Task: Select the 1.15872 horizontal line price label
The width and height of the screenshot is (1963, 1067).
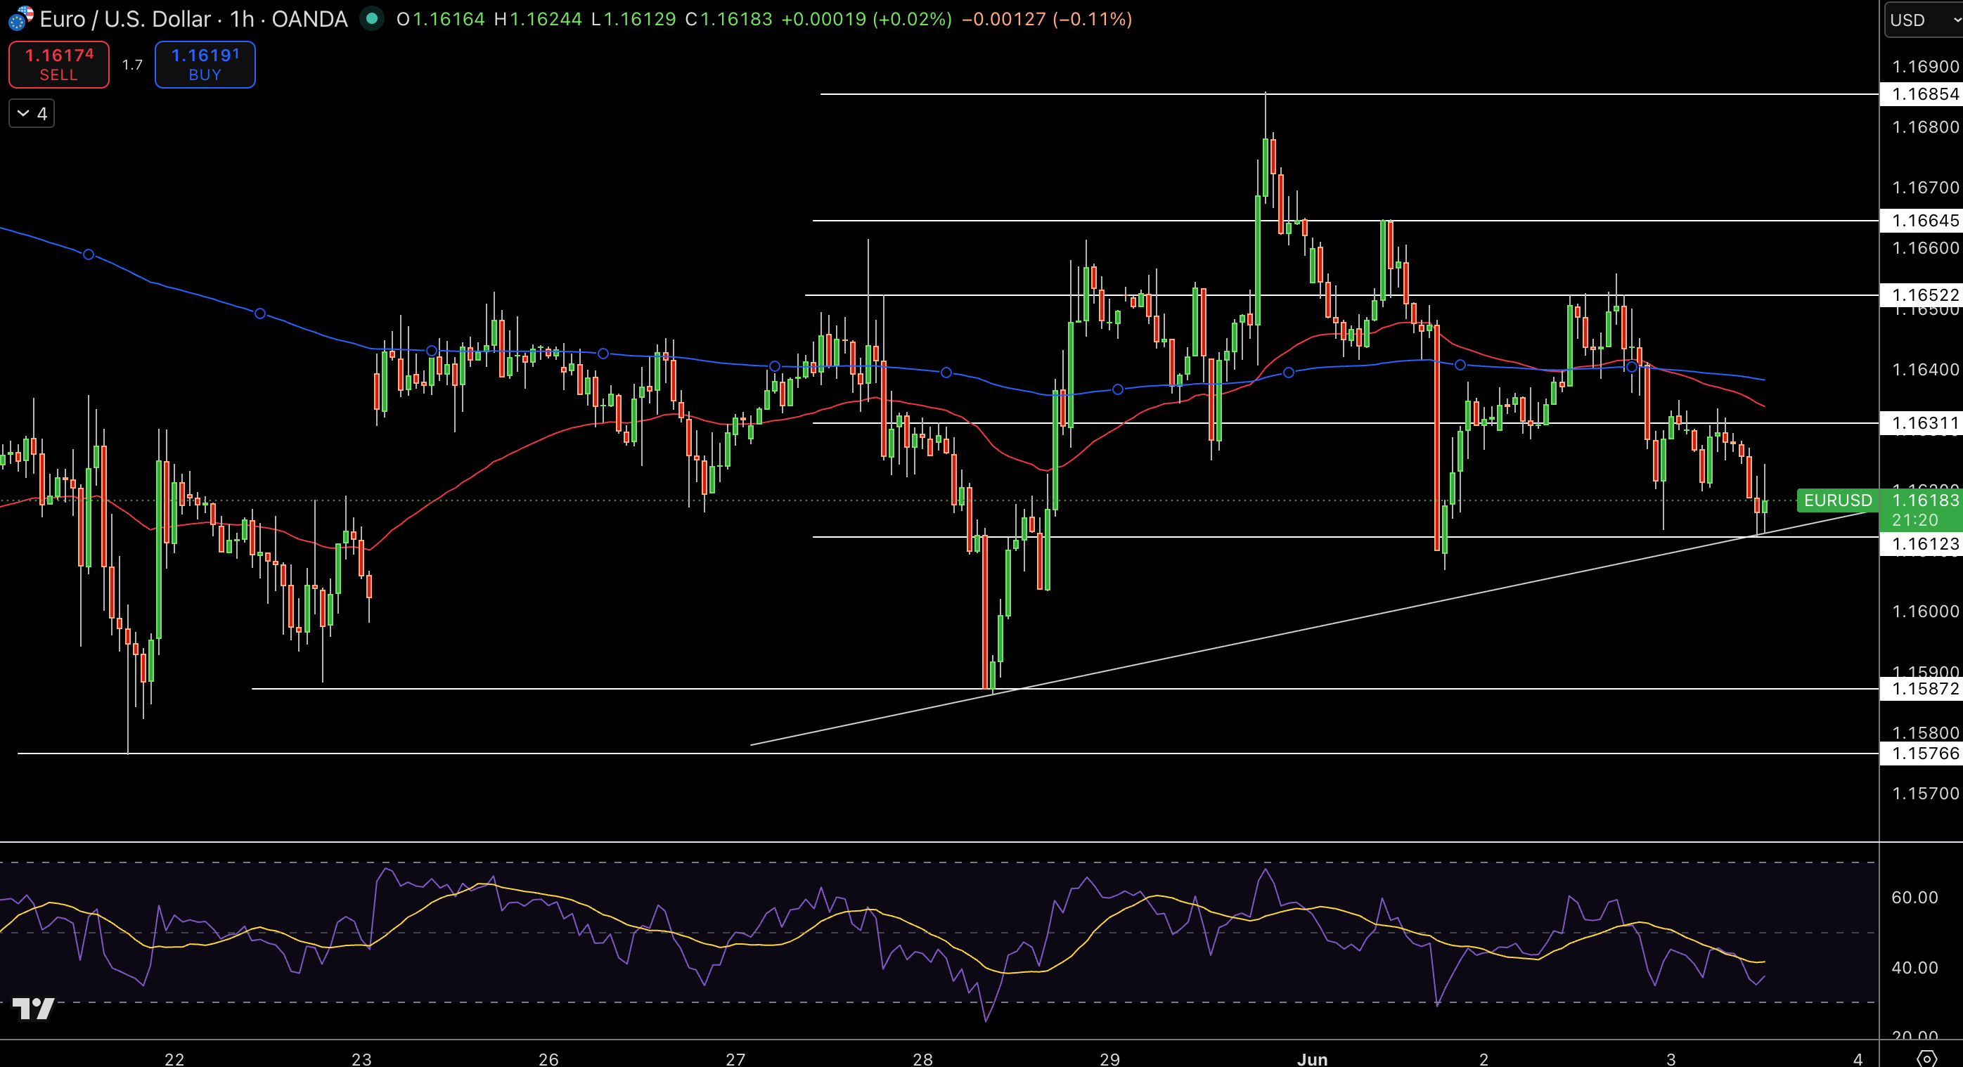Action: (1921, 688)
